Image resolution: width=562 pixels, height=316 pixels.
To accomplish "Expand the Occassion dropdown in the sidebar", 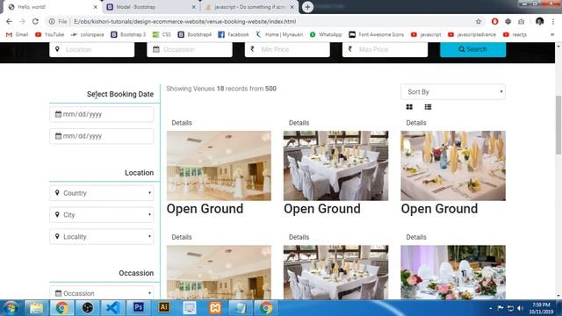I will point(102,293).
